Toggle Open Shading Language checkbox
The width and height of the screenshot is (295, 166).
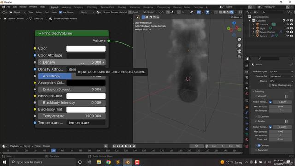coord(270,85)
